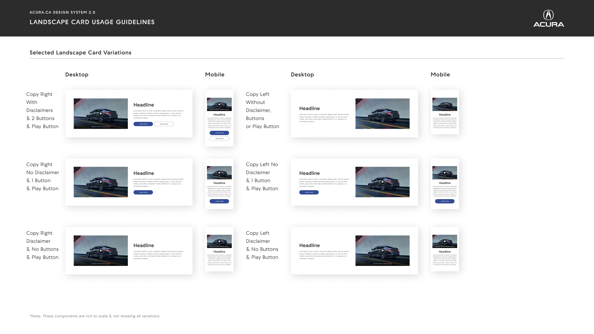Click the 'Copy Left Disclaimer & No Buttons' label
594x334 pixels.
[x=262, y=245]
